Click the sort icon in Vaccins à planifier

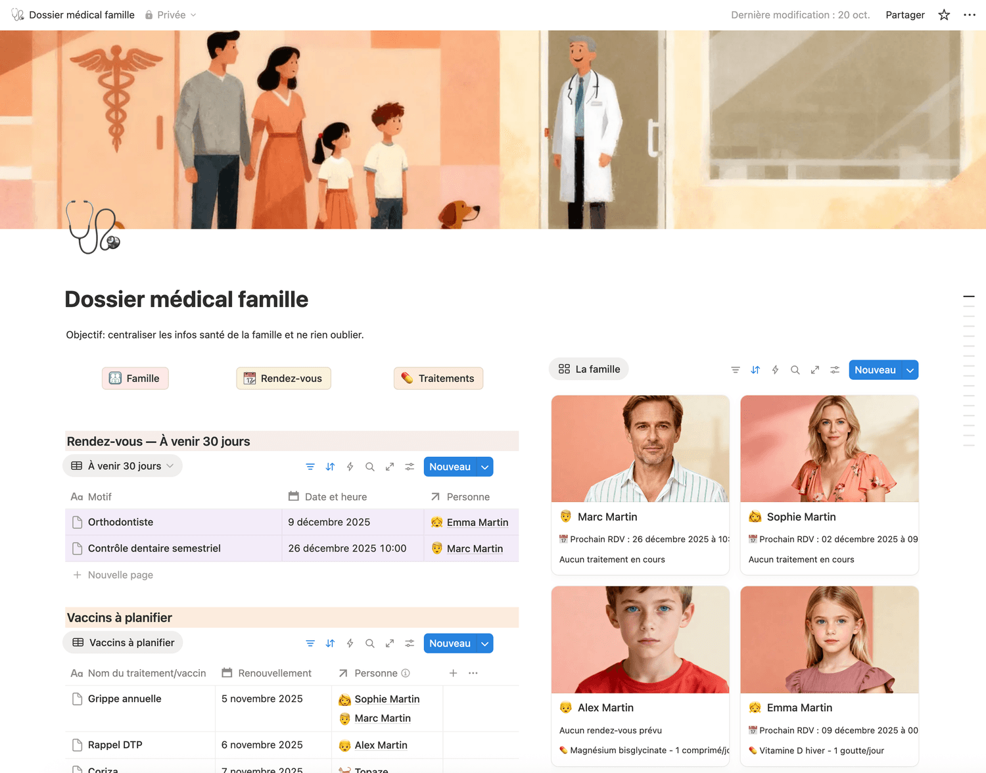(330, 644)
